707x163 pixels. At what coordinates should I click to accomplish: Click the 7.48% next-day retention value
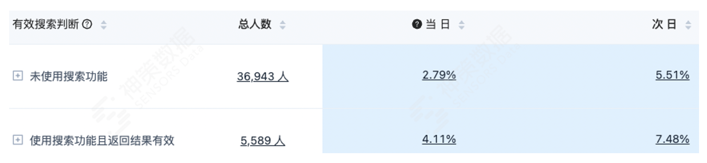click(x=673, y=139)
